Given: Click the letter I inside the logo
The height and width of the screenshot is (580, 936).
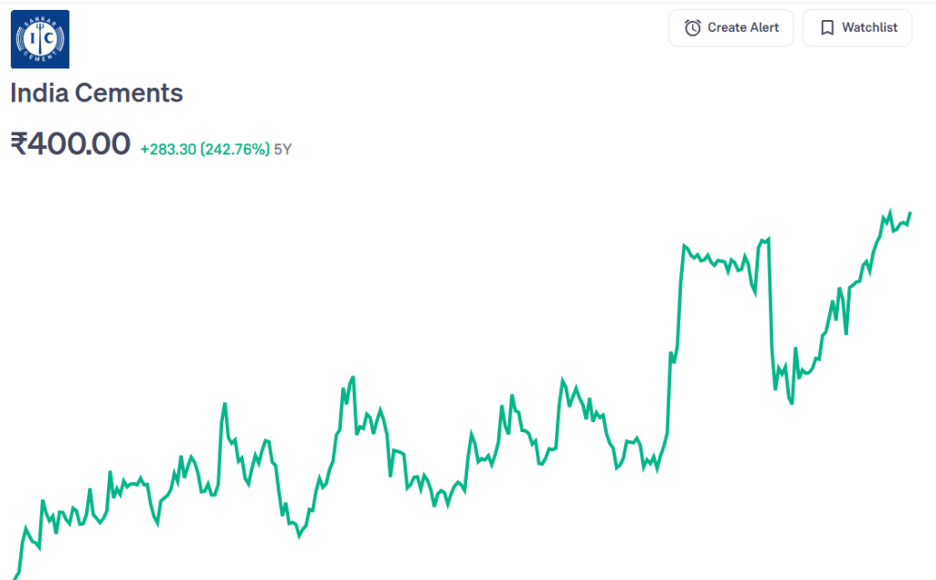Looking at the screenshot, I should coord(30,39).
